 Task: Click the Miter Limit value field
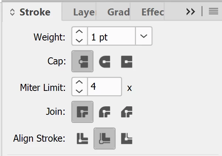[105, 87]
